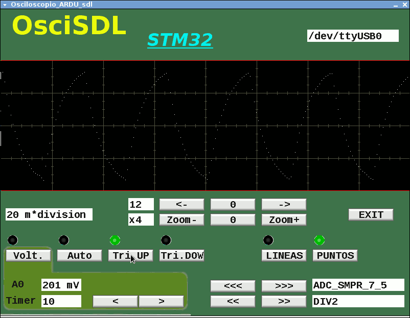Screen dimensions: 410x318
Task: Select Tri.DOW trigger button
Action: (x=181, y=255)
